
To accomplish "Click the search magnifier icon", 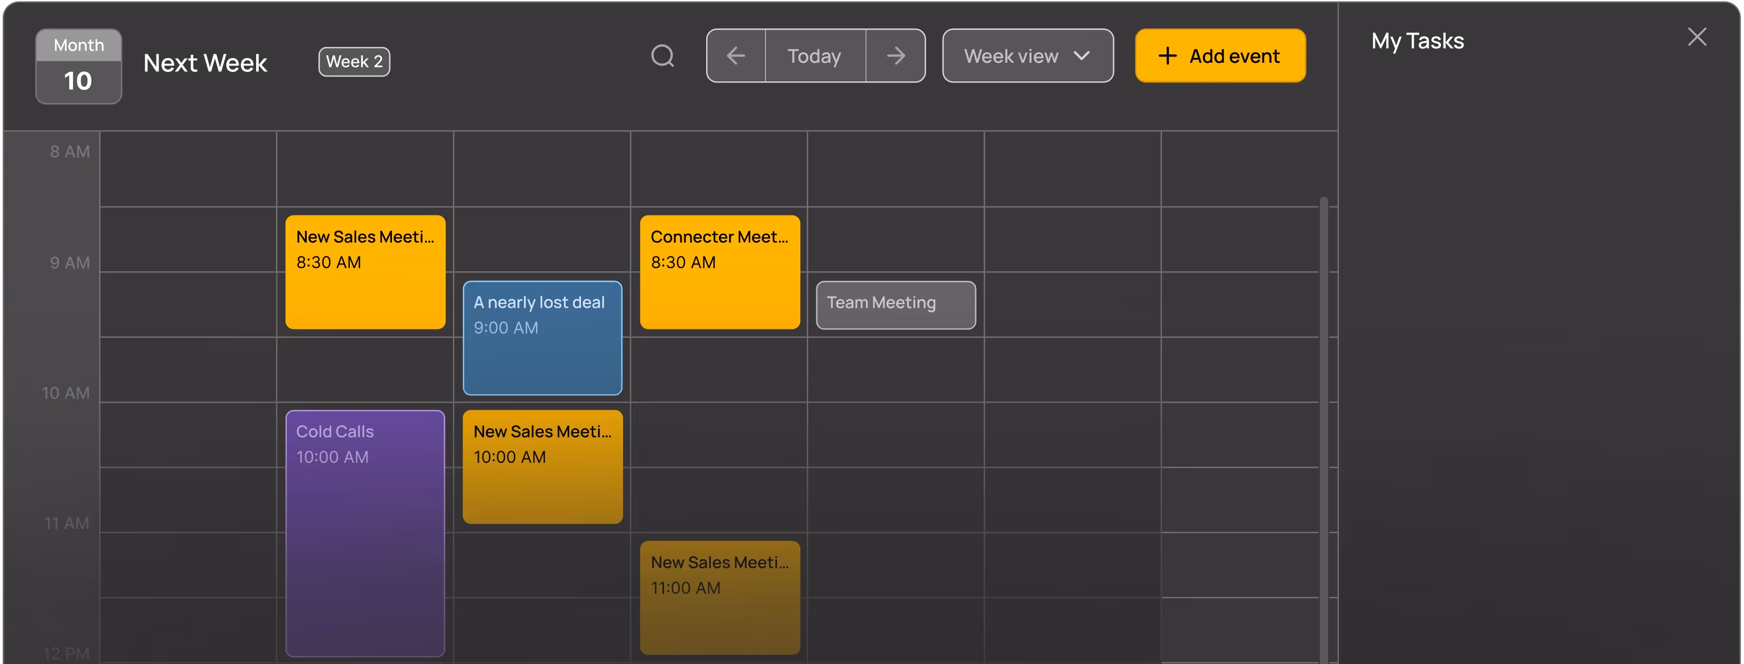I will [x=662, y=55].
